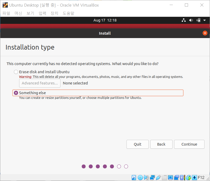This screenshot has height=181, width=210.
Task: Minimize the VirtualBox window
Action: tap(171, 5)
